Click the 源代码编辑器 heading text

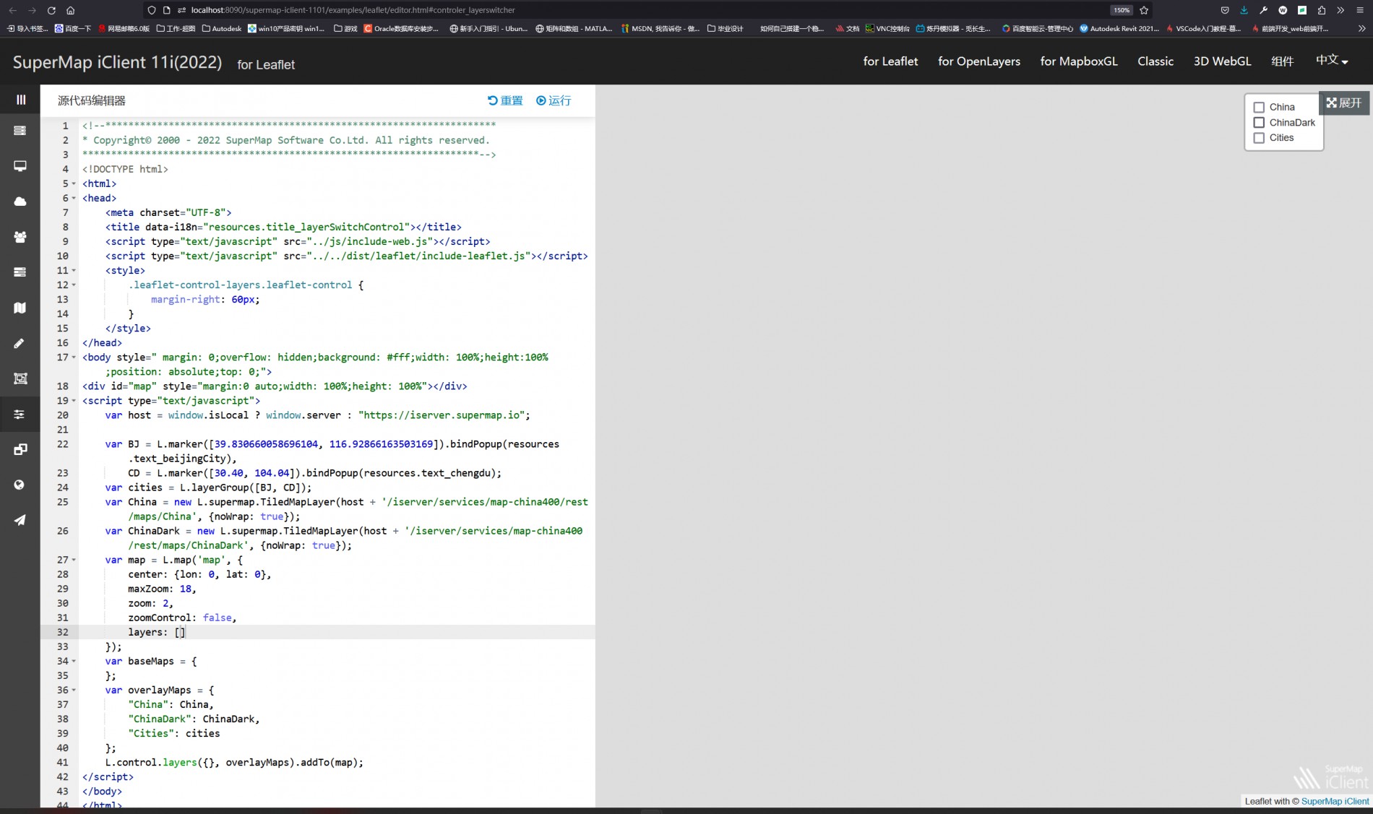pos(92,100)
